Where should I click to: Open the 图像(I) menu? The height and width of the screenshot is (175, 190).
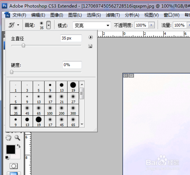57,15
